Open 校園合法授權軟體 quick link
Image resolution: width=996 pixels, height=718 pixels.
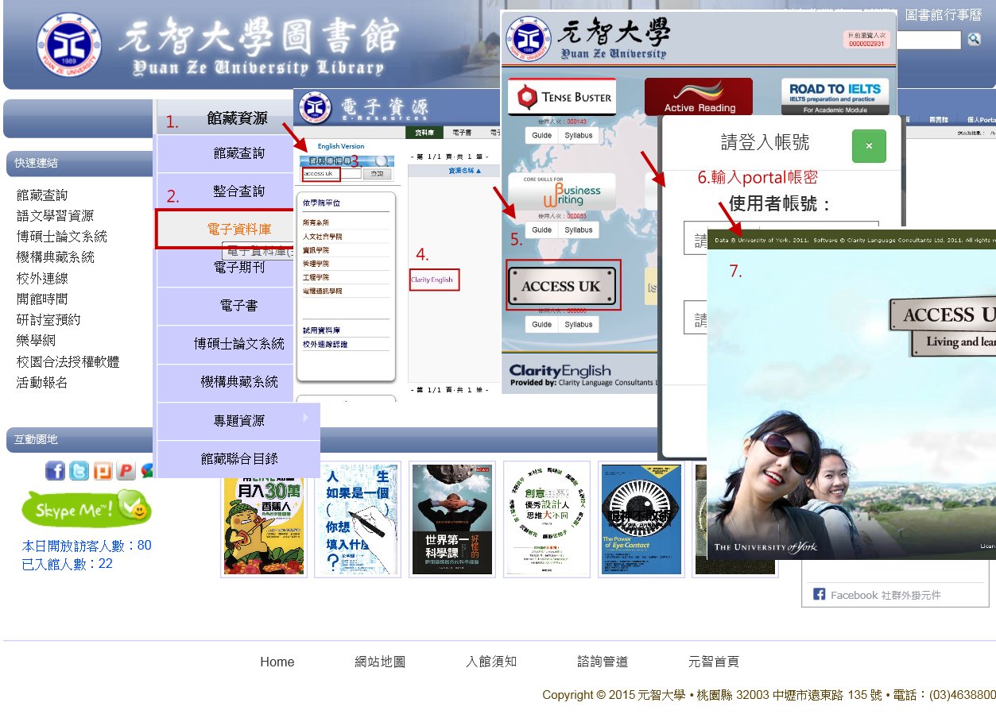pos(68,361)
